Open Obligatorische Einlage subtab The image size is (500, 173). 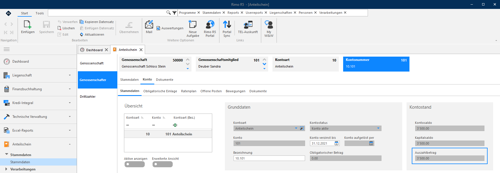tap(160, 91)
